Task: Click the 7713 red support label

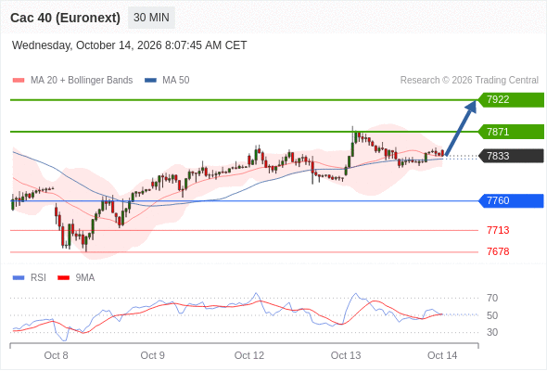Action: point(498,230)
